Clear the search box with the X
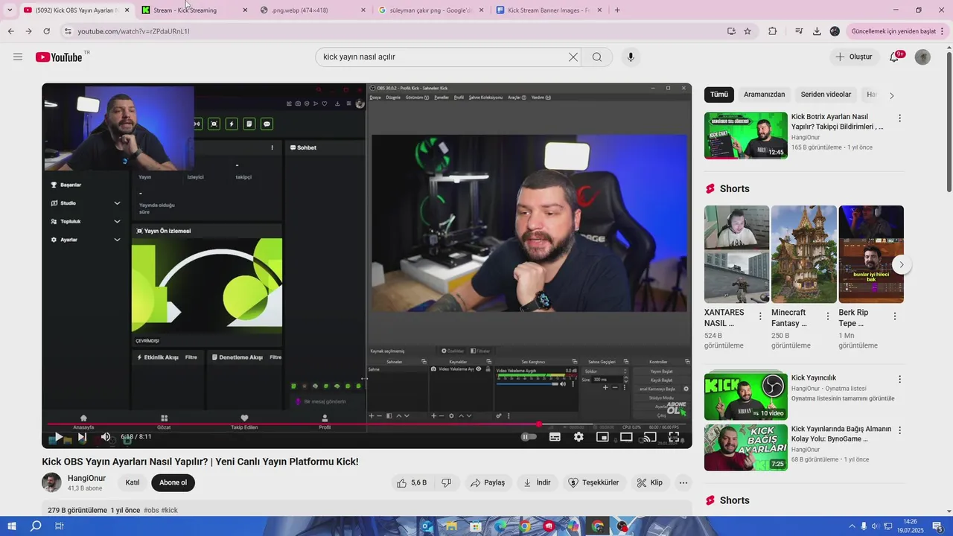Viewport: 953px width, 536px height. (573, 57)
